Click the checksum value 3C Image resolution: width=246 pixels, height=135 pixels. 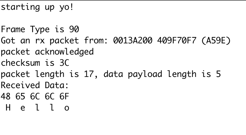64,63
